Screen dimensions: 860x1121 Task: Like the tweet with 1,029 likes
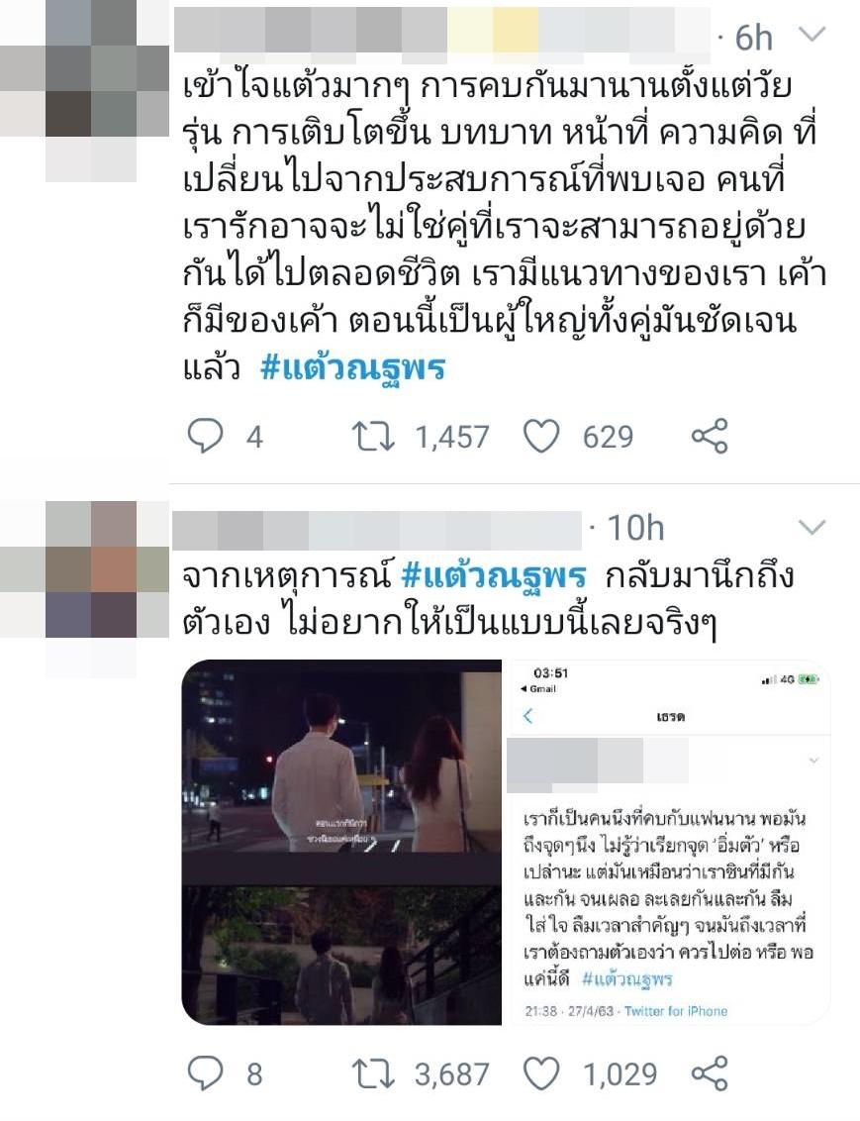541,1073
